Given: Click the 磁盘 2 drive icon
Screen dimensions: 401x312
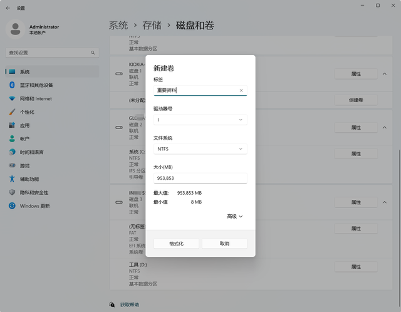Looking at the screenshot, I should (x=119, y=128).
